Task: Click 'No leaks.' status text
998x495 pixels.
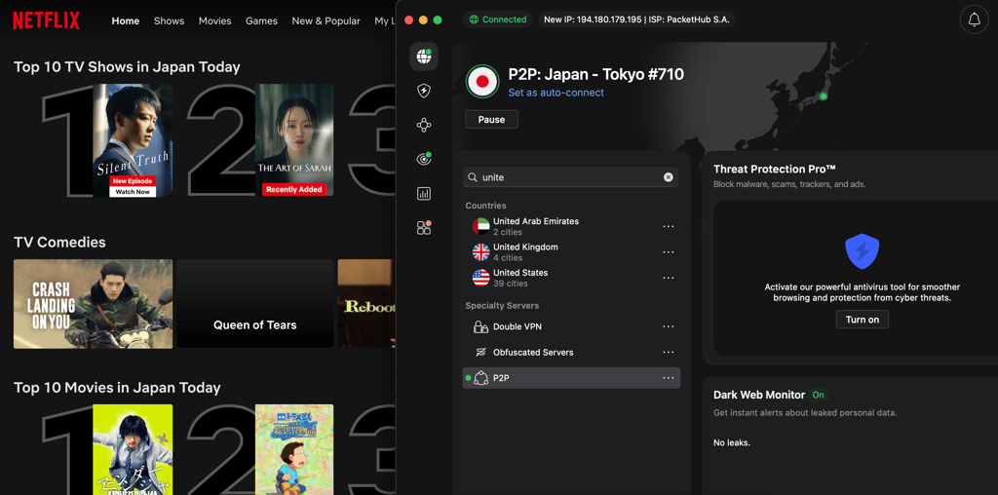Action: click(731, 442)
